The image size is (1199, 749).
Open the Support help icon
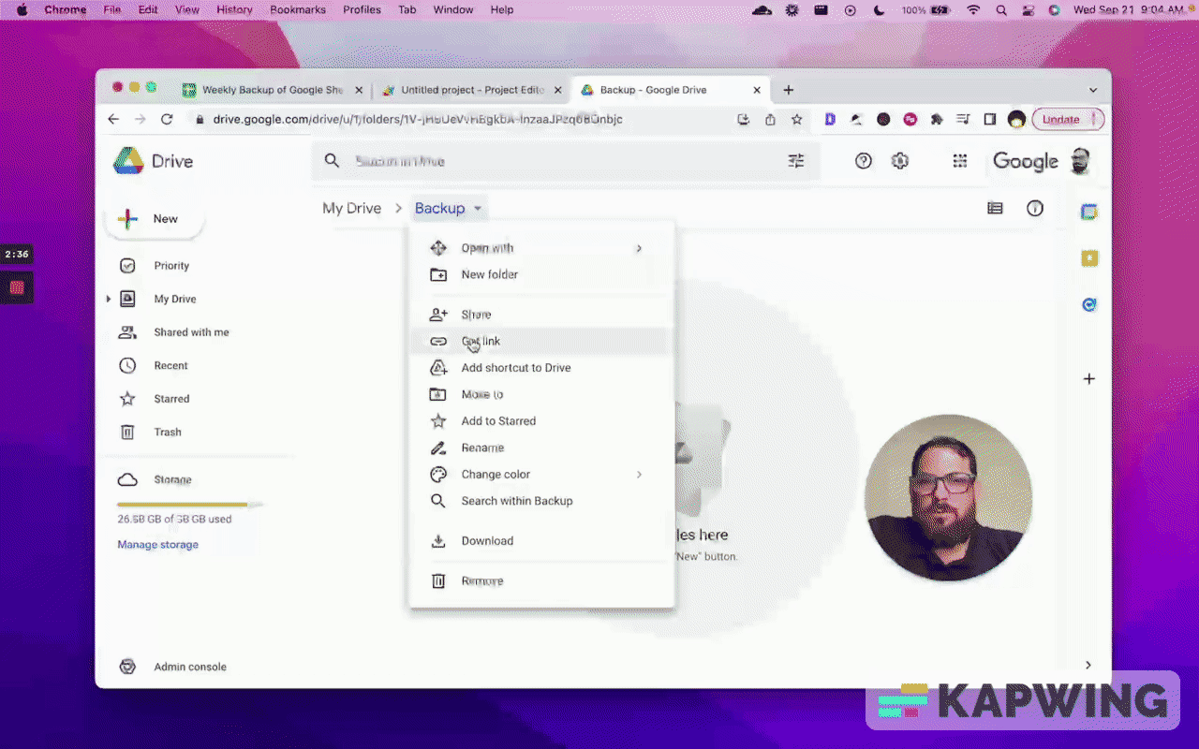[864, 161]
